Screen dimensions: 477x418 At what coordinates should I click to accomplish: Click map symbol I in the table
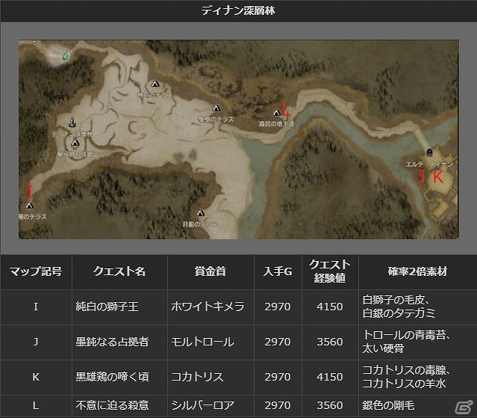click(x=36, y=307)
